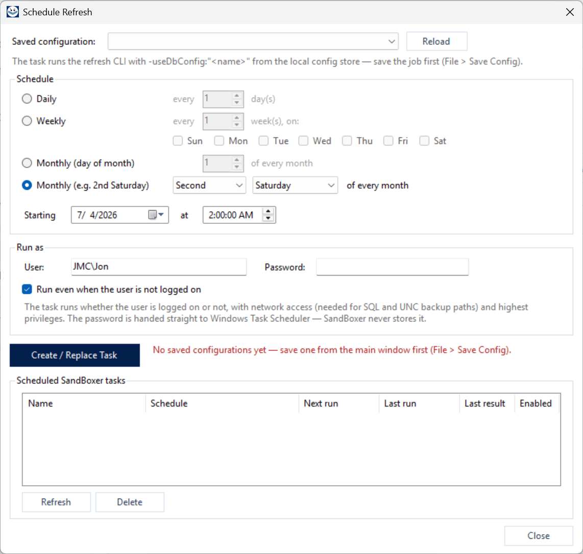Sort tasks by the Last run column

click(x=419, y=403)
